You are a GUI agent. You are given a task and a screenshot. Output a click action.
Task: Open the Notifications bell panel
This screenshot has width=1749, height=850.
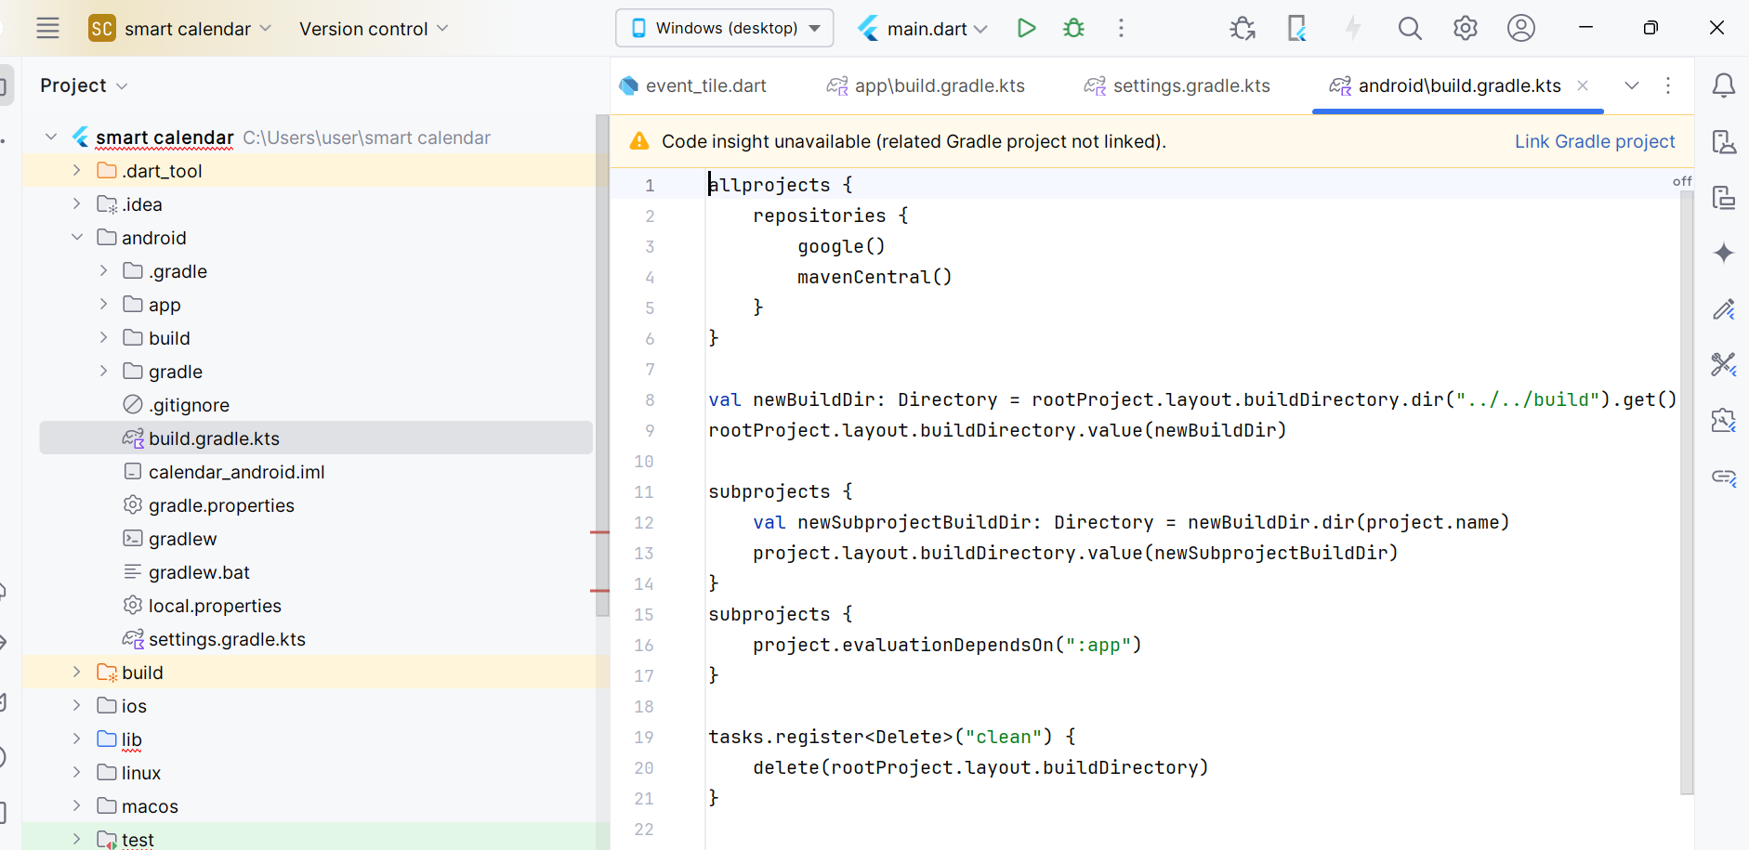pyautogui.click(x=1723, y=85)
